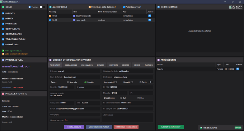Click the blue 15h00 planning icon
This screenshot has width=244, height=131.
[50, 20]
